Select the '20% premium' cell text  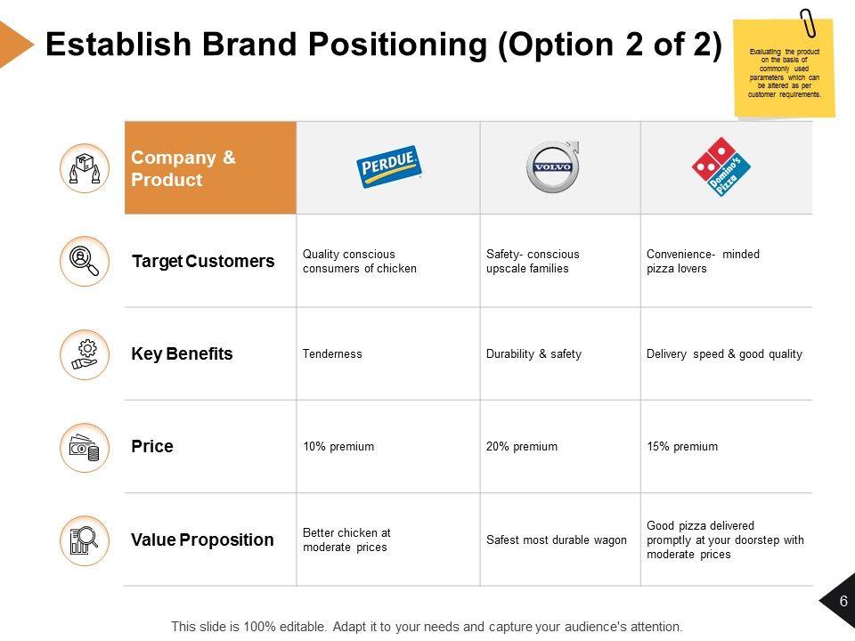click(522, 447)
